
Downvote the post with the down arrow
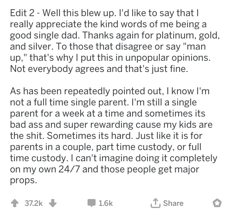[53, 203]
